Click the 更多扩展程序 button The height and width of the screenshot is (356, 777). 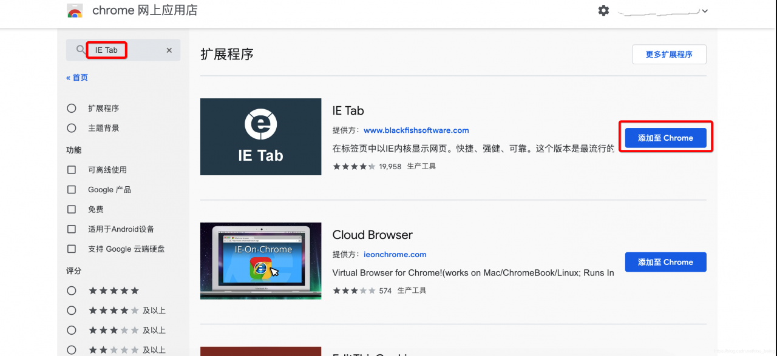point(669,54)
